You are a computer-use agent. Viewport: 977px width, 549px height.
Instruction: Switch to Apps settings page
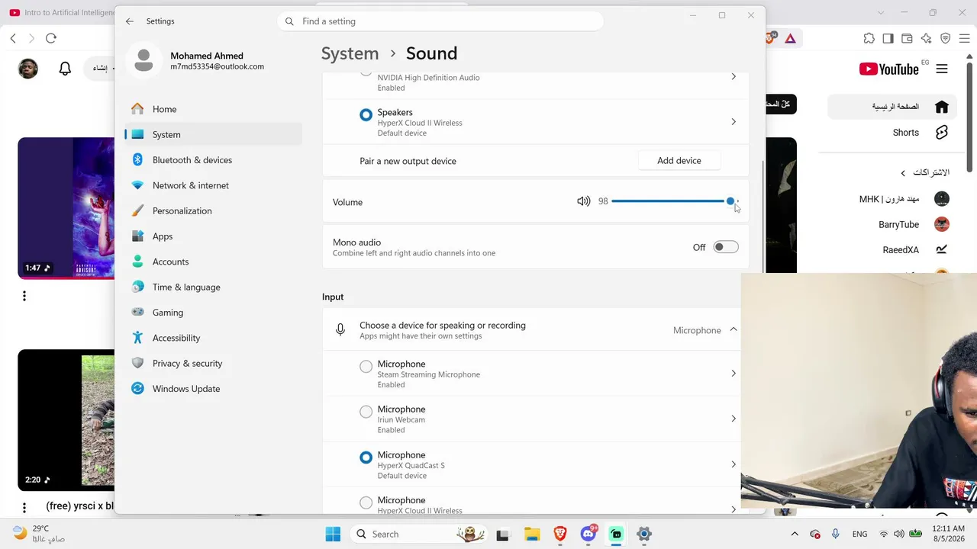(x=214, y=236)
